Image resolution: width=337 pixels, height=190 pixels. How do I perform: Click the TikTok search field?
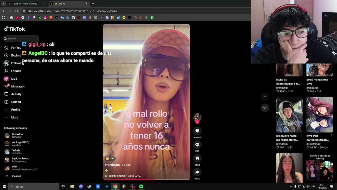click(21, 39)
